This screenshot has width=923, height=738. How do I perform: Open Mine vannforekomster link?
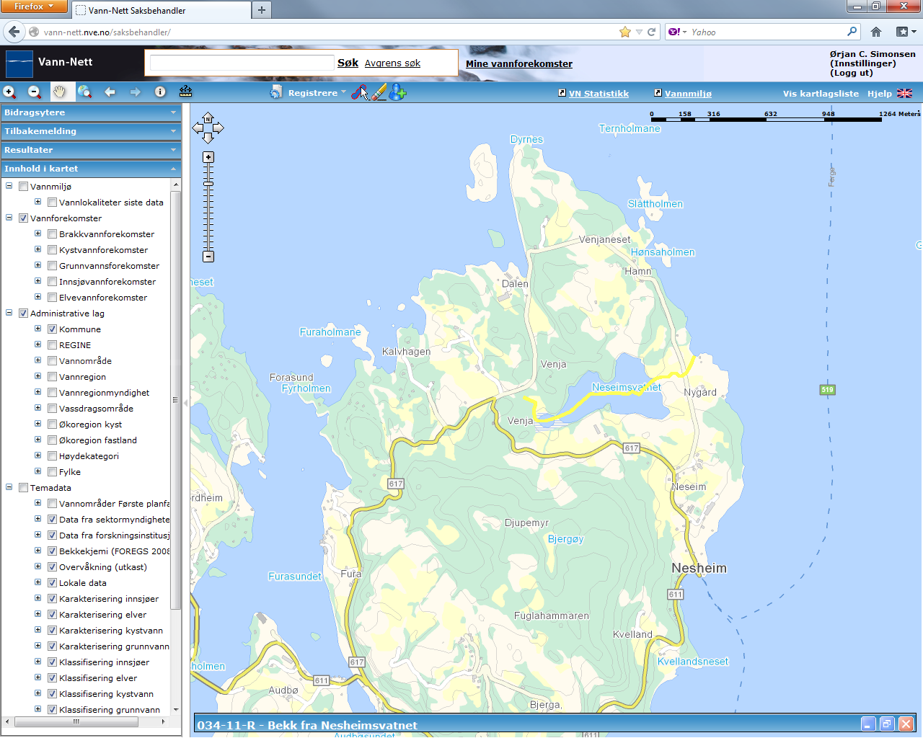tap(519, 63)
